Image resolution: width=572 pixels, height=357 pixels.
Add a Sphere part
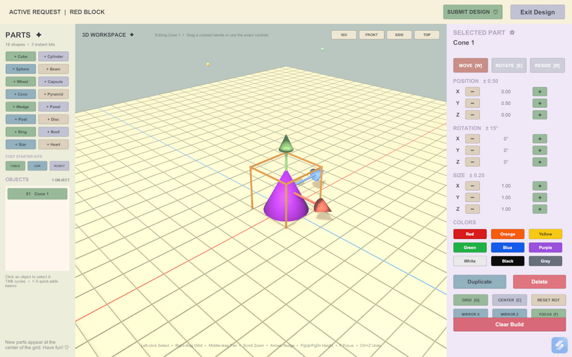tap(21, 69)
